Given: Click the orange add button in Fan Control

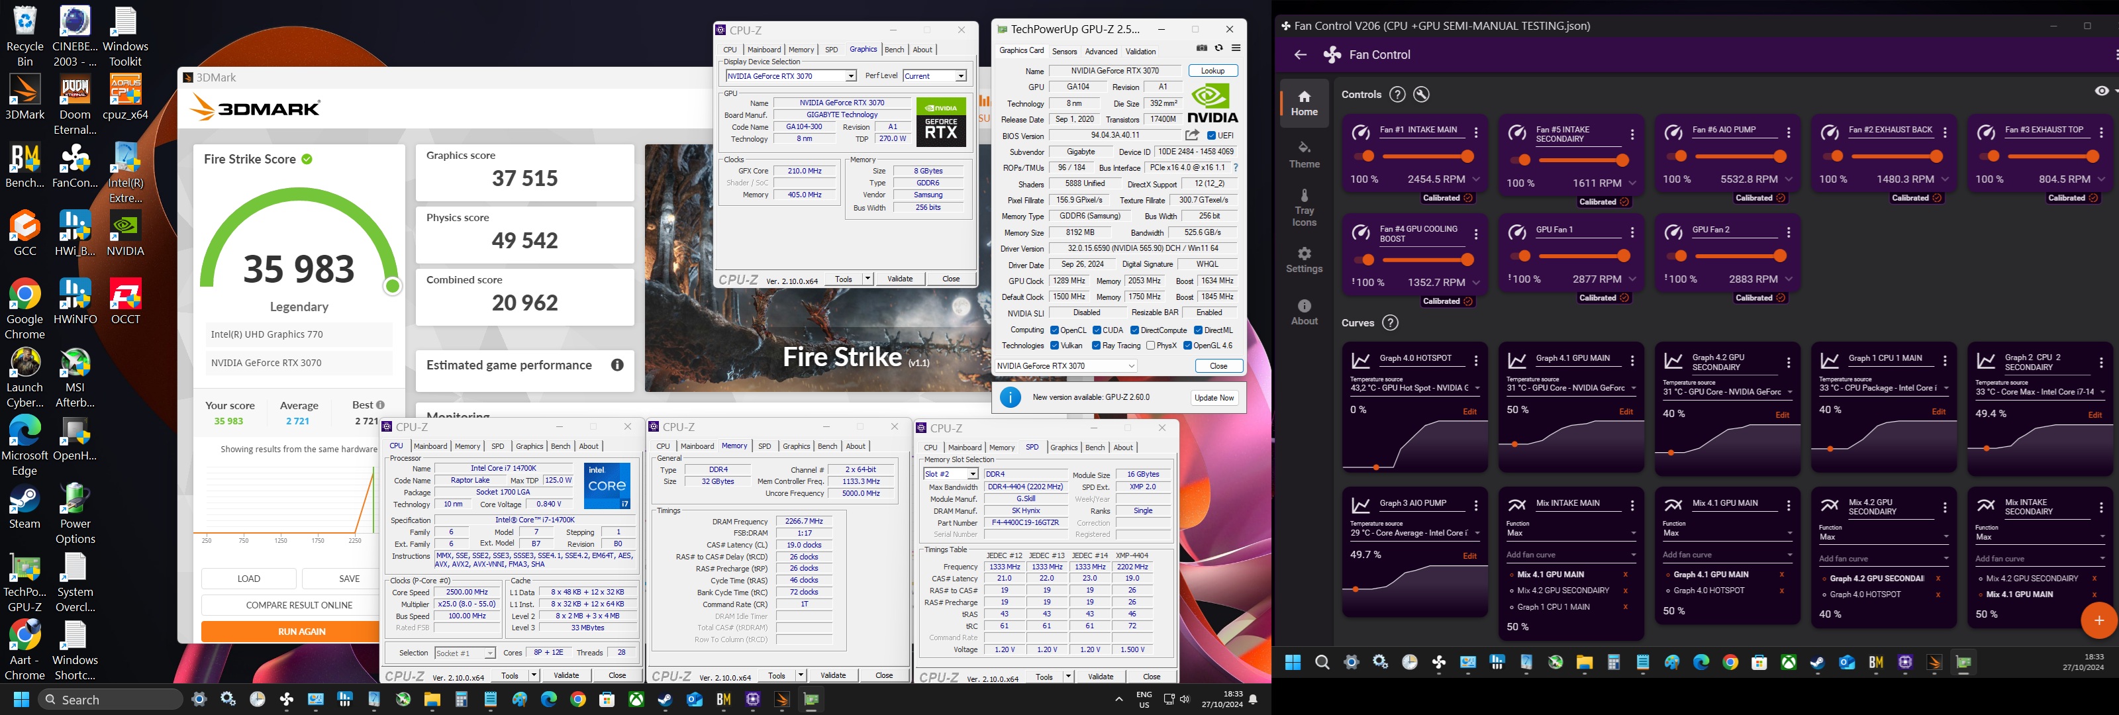Looking at the screenshot, I should (x=2098, y=620).
